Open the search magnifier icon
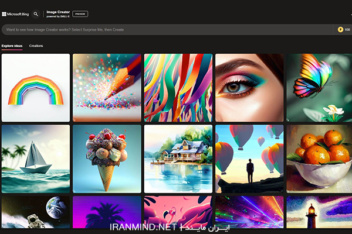 (x=36, y=14)
